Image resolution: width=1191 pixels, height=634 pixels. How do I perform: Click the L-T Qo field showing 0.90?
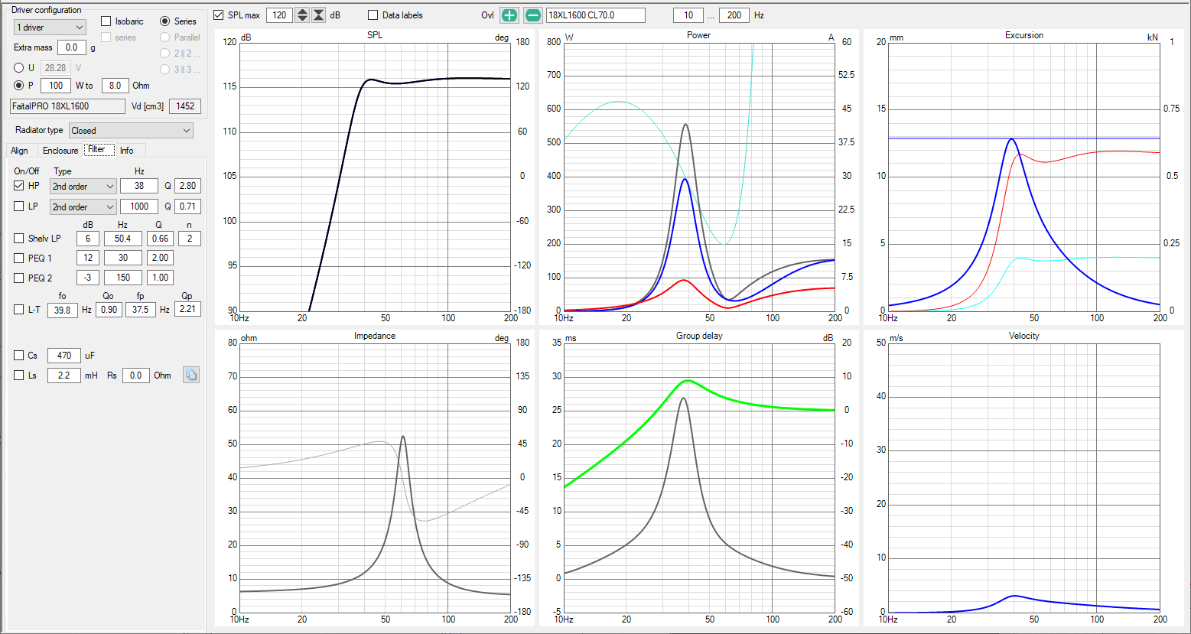(109, 310)
